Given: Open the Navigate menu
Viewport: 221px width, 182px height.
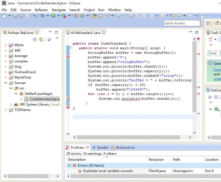Looking at the screenshot, I should [x=59, y=10].
